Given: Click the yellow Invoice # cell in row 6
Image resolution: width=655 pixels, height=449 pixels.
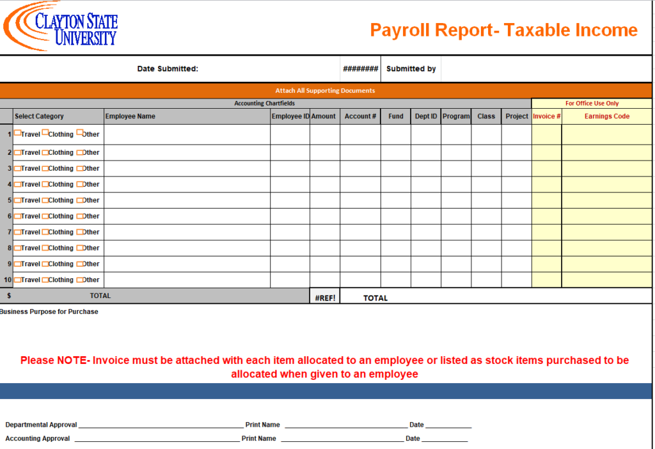Looking at the screenshot, I should pyautogui.click(x=546, y=216).
